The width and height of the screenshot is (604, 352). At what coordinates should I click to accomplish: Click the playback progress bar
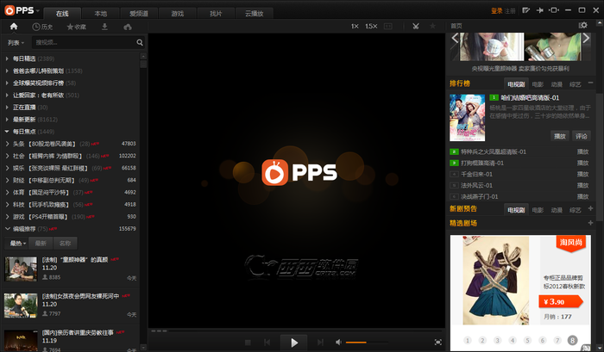pyautogui.click(x=305, y=330)
